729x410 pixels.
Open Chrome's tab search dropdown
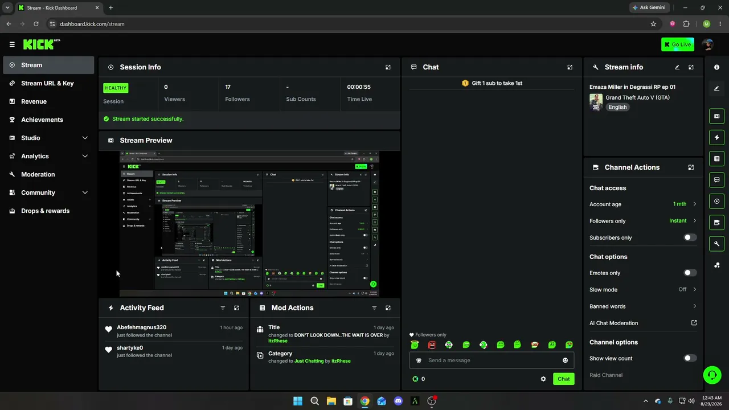[x=7, y=8]
